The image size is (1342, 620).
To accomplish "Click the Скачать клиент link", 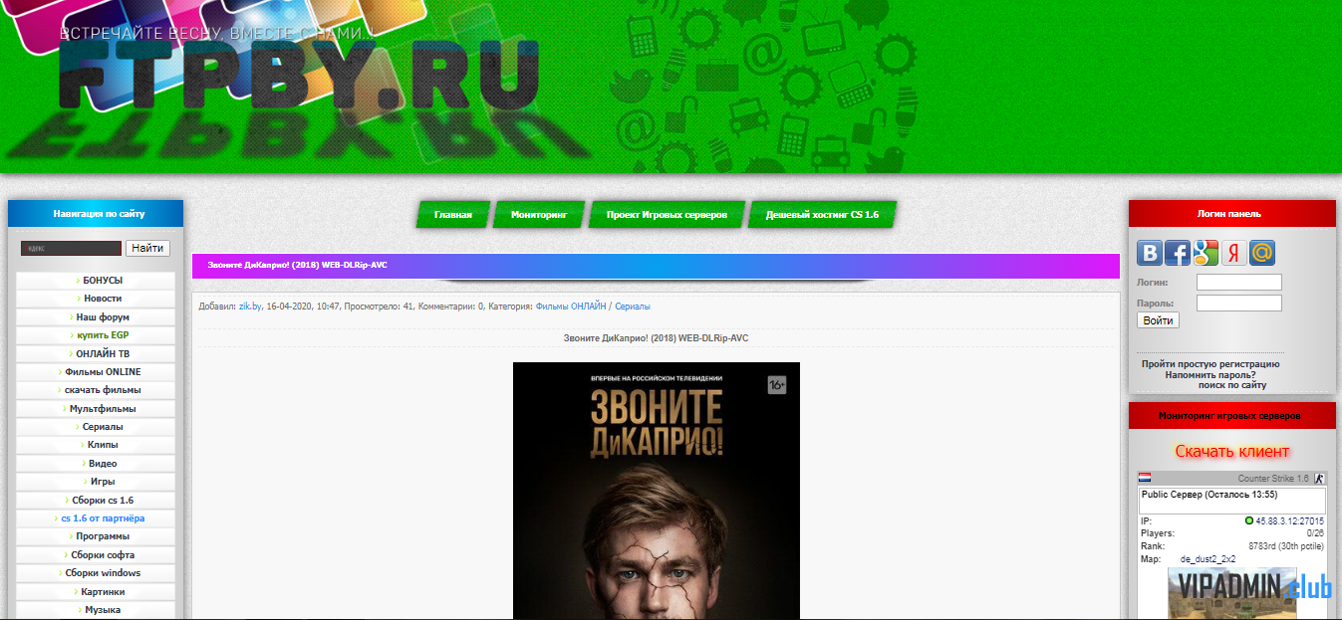I will tap(1232, 452).
